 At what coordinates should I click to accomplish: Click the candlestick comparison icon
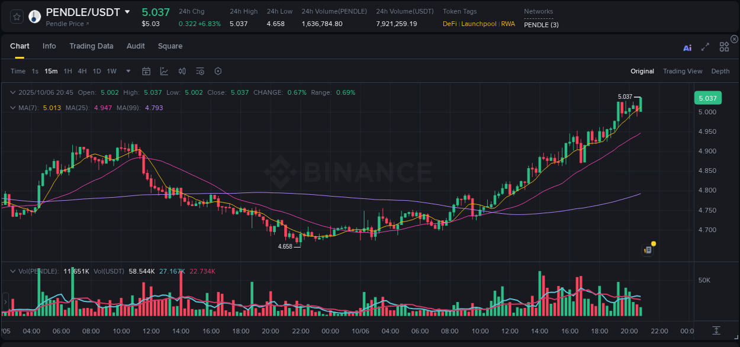[182, 71]
